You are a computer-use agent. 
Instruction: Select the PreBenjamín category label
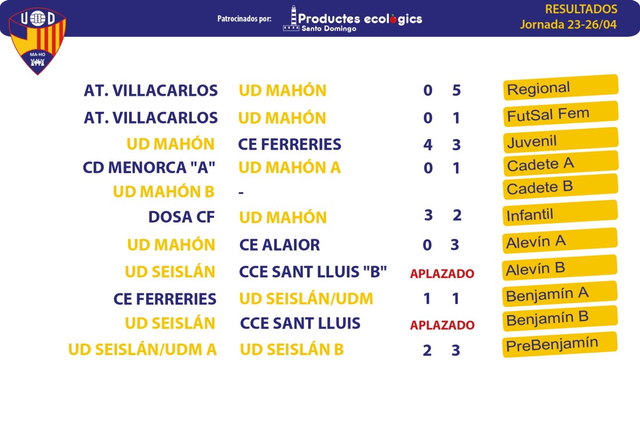click(561, 345)
